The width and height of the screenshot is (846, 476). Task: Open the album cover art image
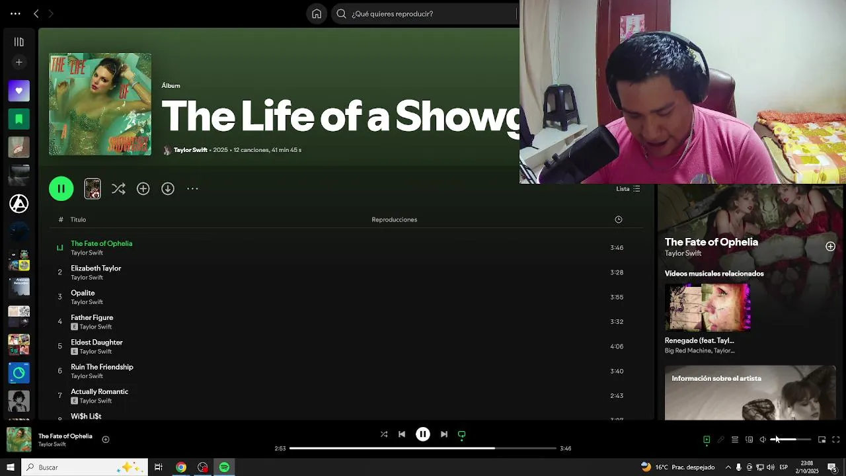(x=100, y=104)
